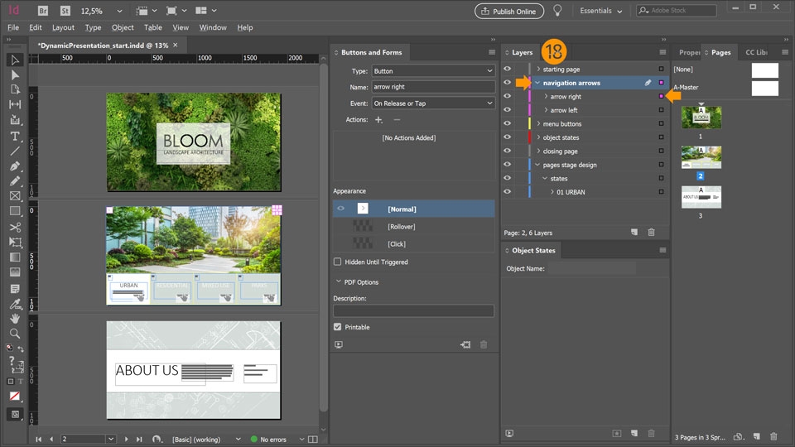This screenshot has height=447, width=795.
Task: Collapse the navigation arrows layer
Action: 537,83
